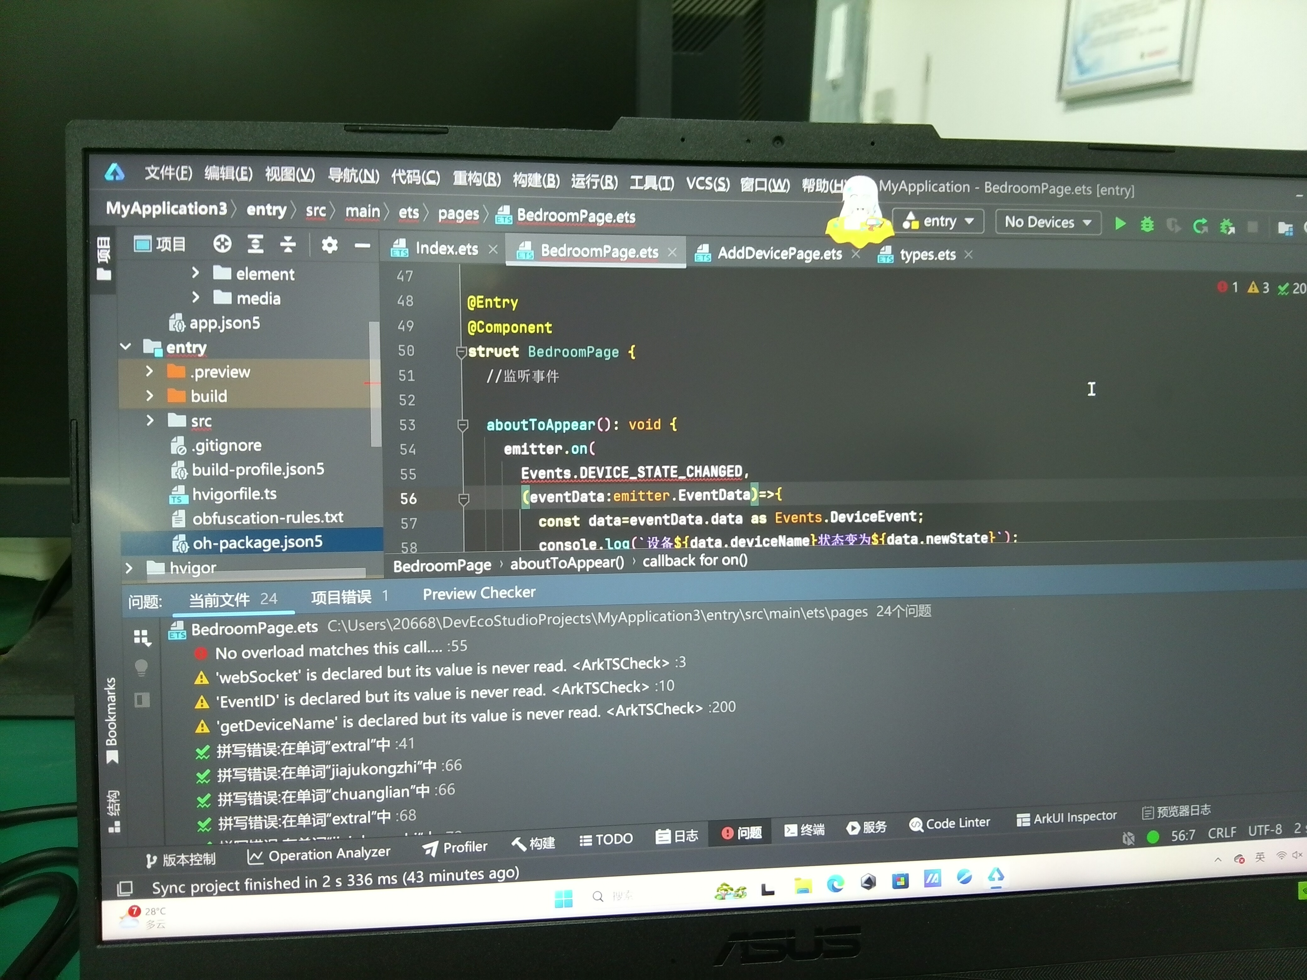Collapse the entry module node
The image size is (1307, 980).
(x=125, y=346)
